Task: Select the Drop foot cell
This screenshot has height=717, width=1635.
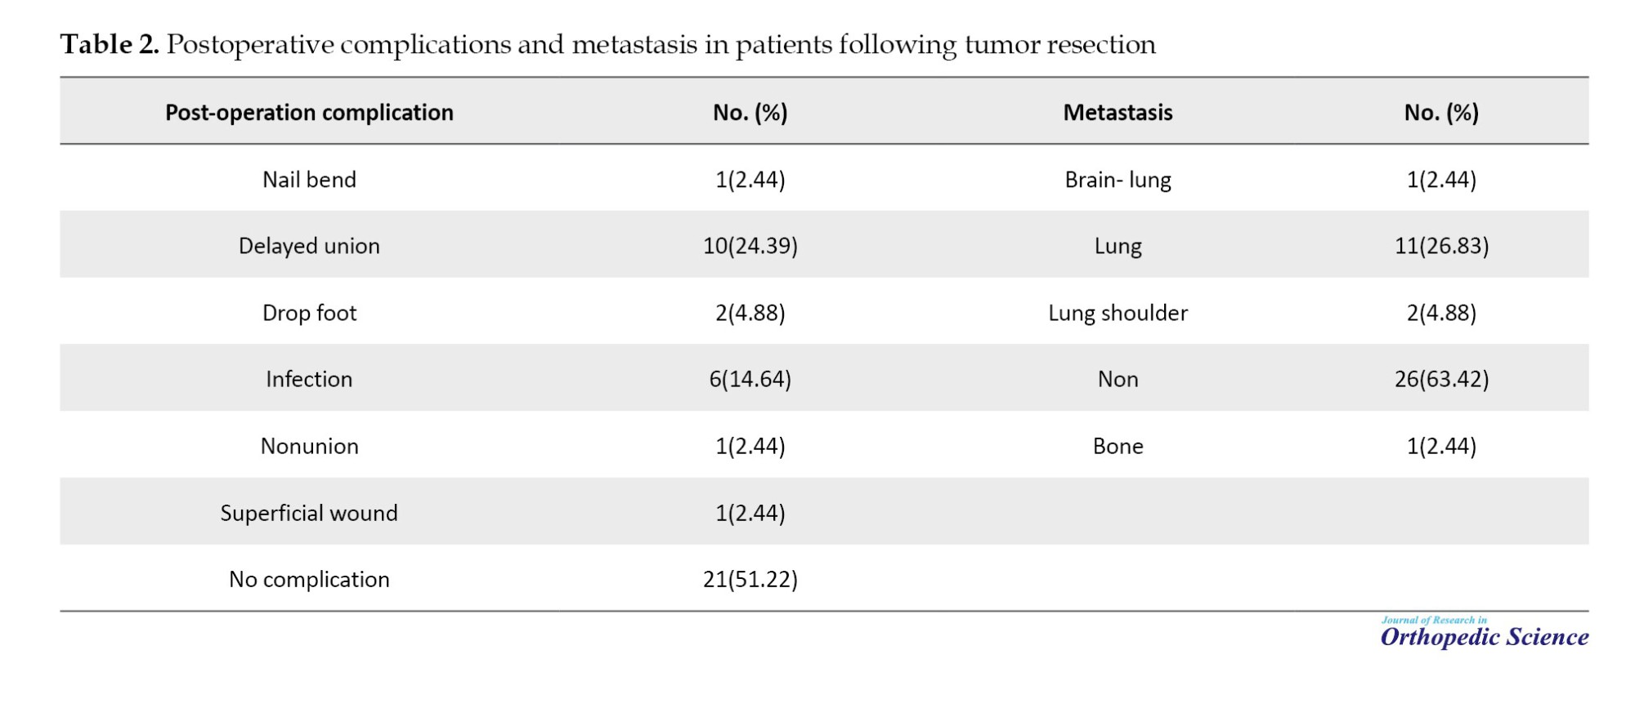Action: (309, 313)
